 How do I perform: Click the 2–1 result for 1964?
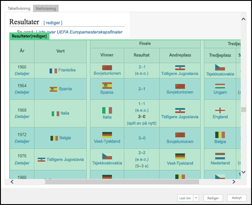(142, 89)
